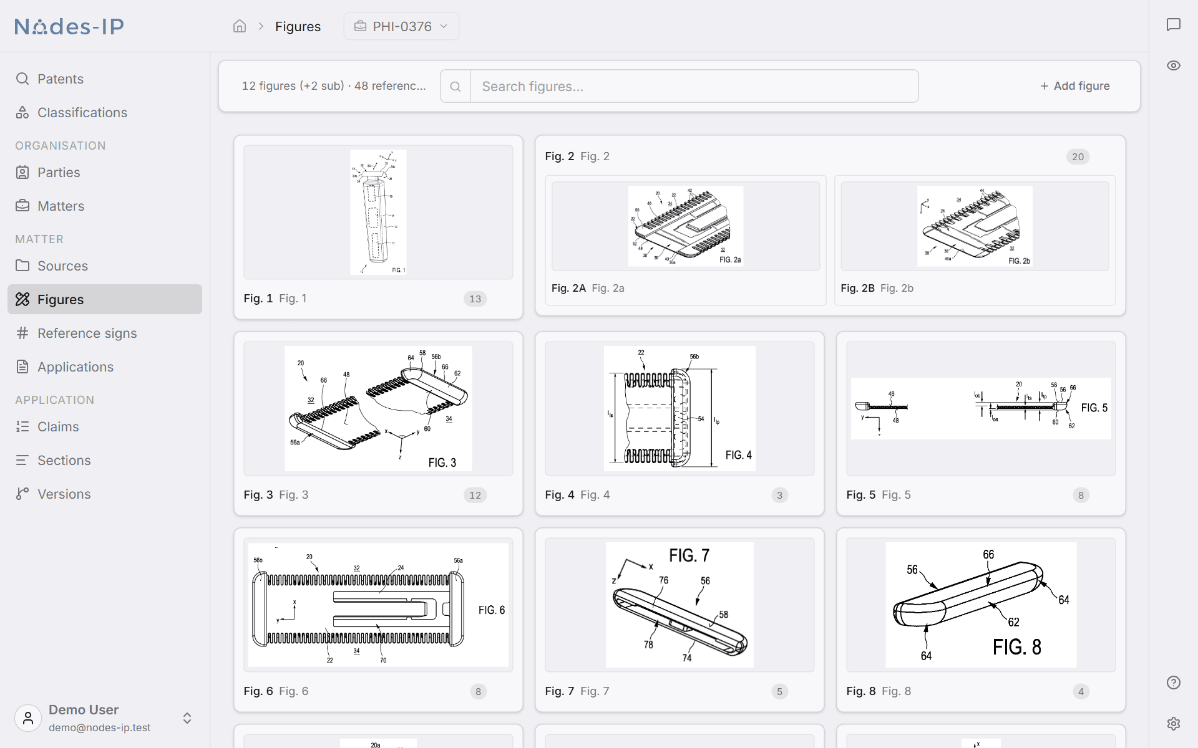Click Add figure button
Image resolution: width=1198 pixels, height=748 pixels.
click(1075, 86)
